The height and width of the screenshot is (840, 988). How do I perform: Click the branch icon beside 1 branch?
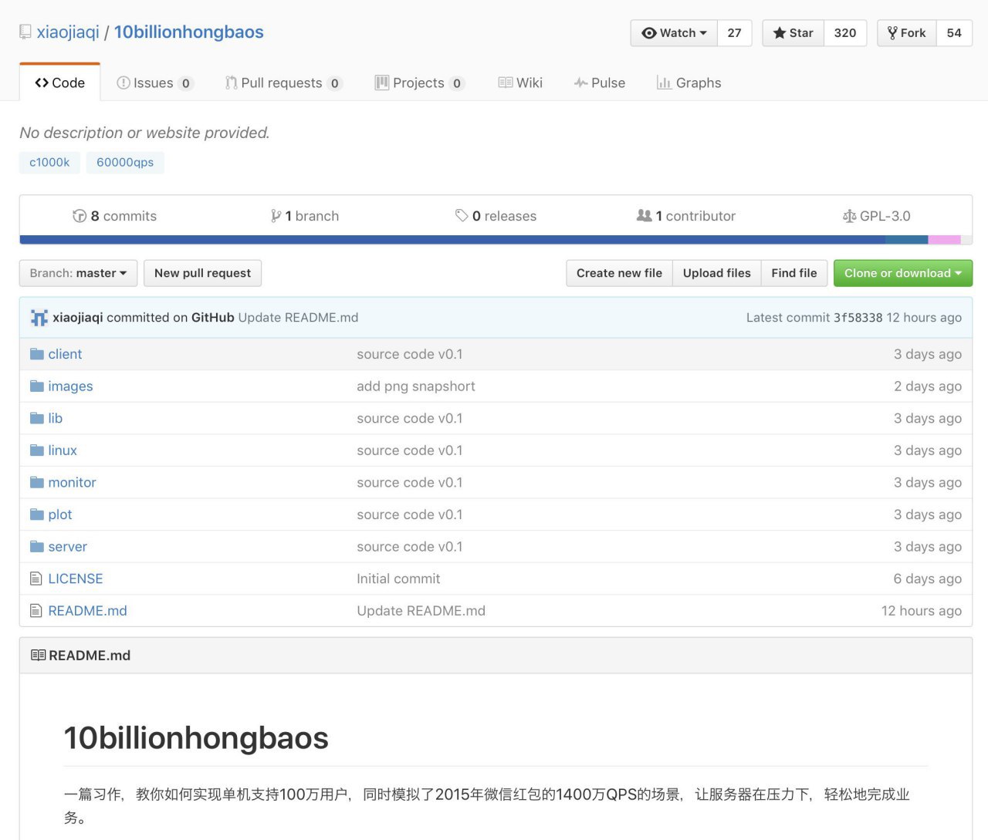pos(276,216)
